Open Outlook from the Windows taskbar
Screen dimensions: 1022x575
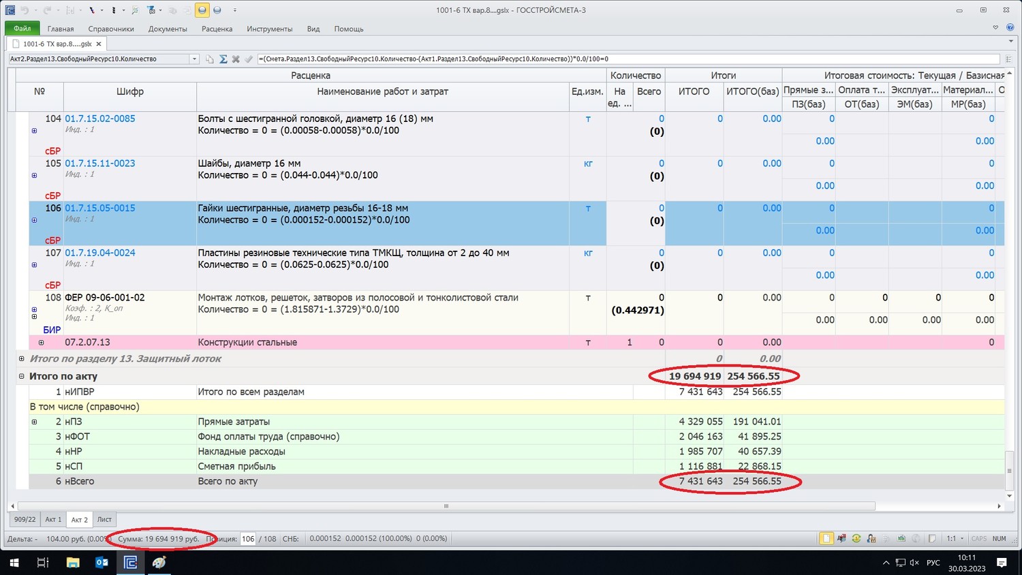[102, 563]
